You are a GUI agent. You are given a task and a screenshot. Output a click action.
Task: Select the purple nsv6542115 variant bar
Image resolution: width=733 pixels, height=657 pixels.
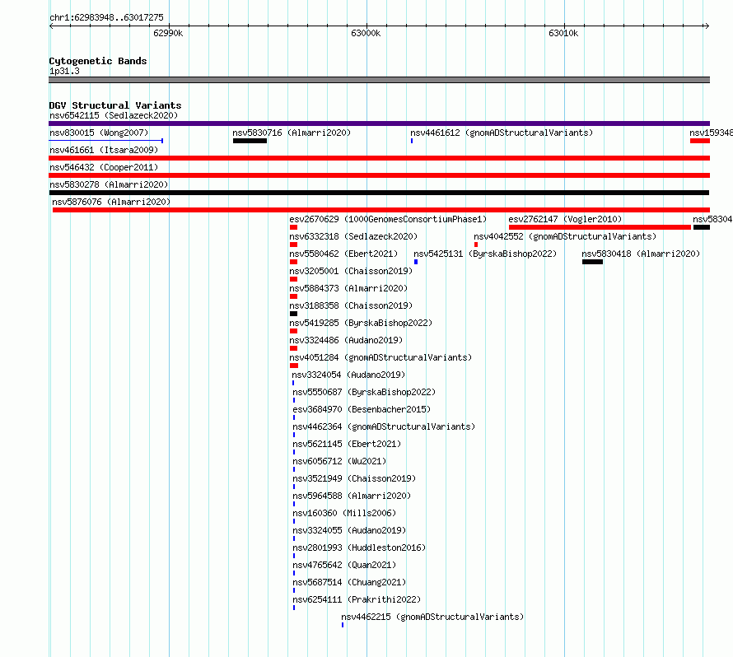point(379,123)
